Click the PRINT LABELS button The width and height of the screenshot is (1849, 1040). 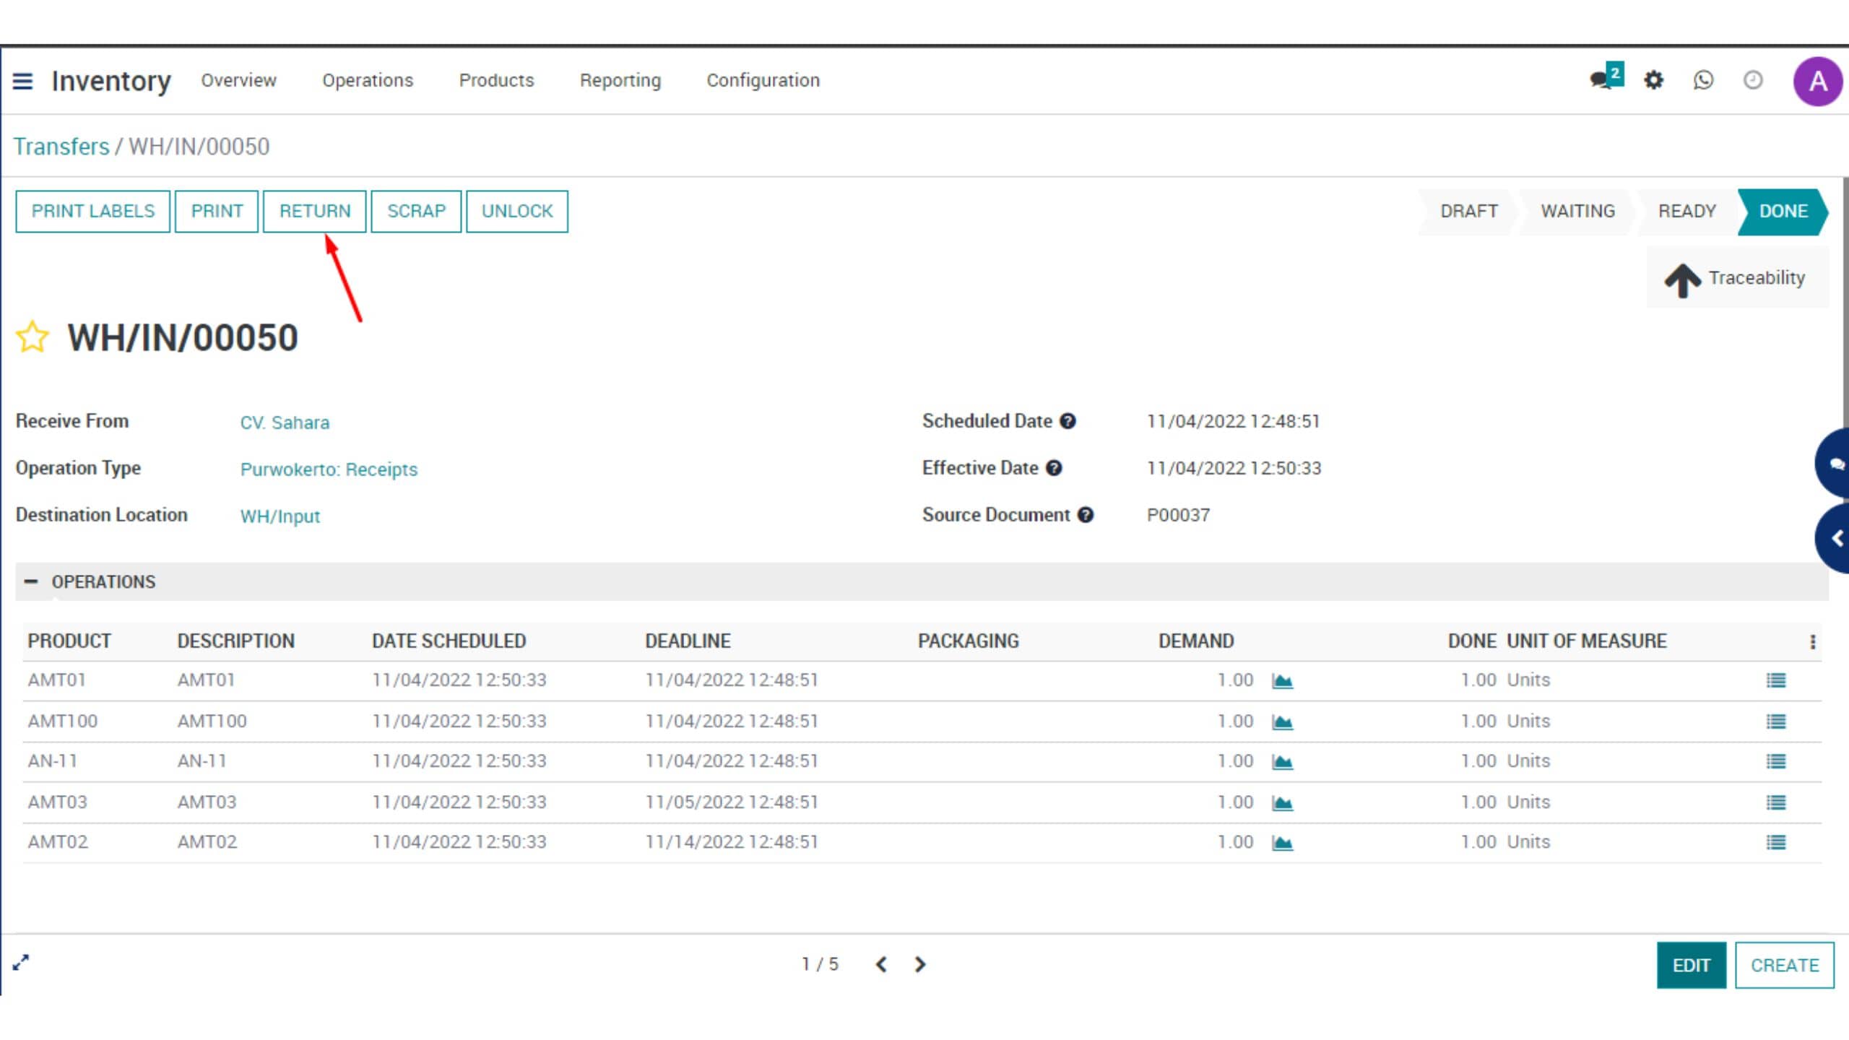[93, 211]
